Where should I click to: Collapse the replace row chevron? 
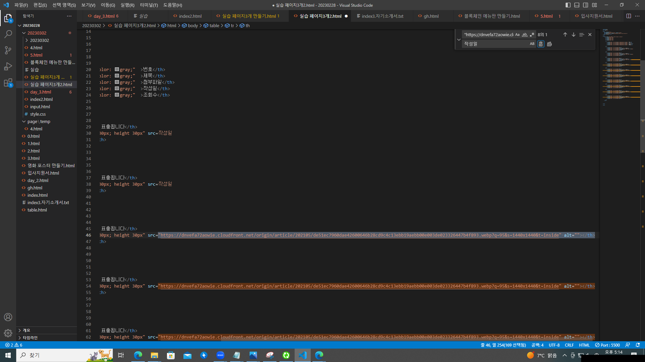pos(459,40)
